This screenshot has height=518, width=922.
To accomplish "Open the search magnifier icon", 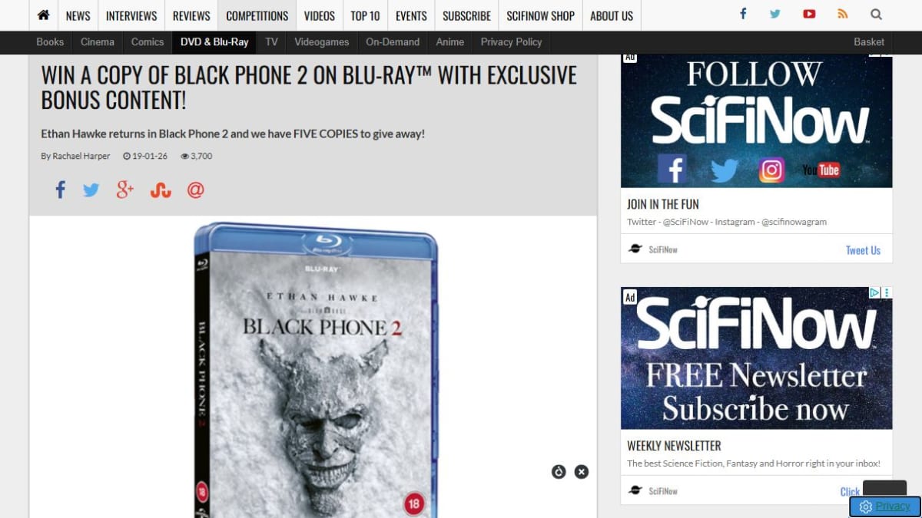I will 876,15.
